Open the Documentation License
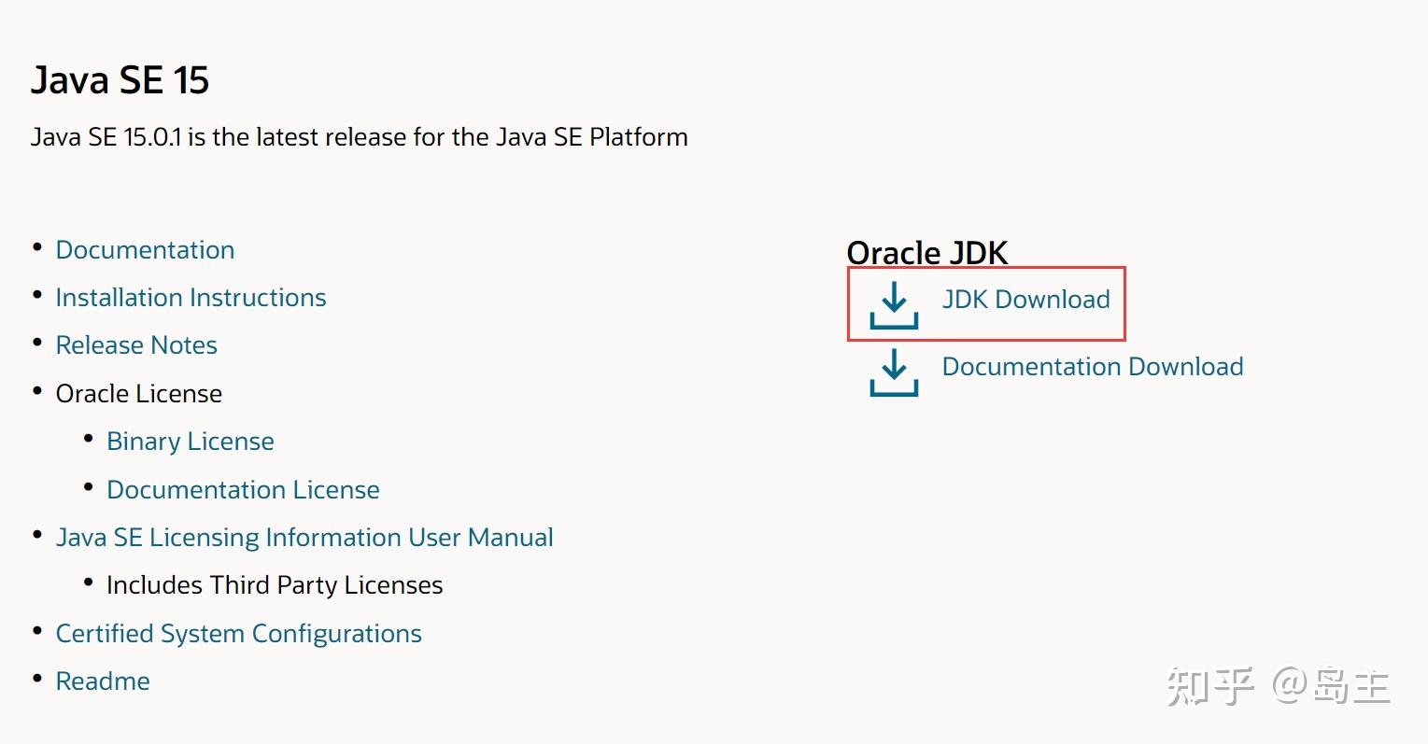This screenshot has height=744, width=1428. point(243,489)
